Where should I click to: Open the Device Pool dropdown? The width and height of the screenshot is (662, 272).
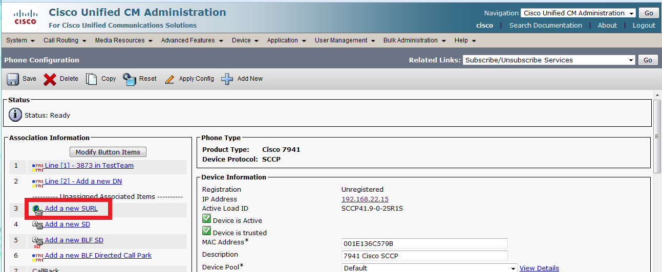(x=429, y=268)
